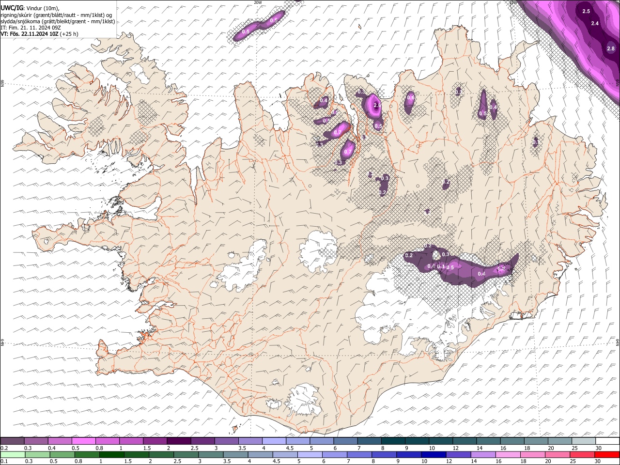Click the UWC/IG title heading
620x465 pixels.
(x=12, y=8)
